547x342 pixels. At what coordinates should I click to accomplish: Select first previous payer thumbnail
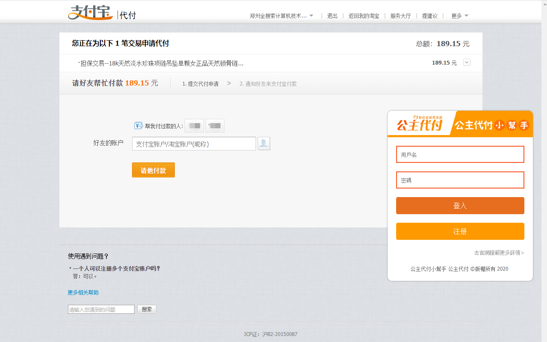click(194, 126)
